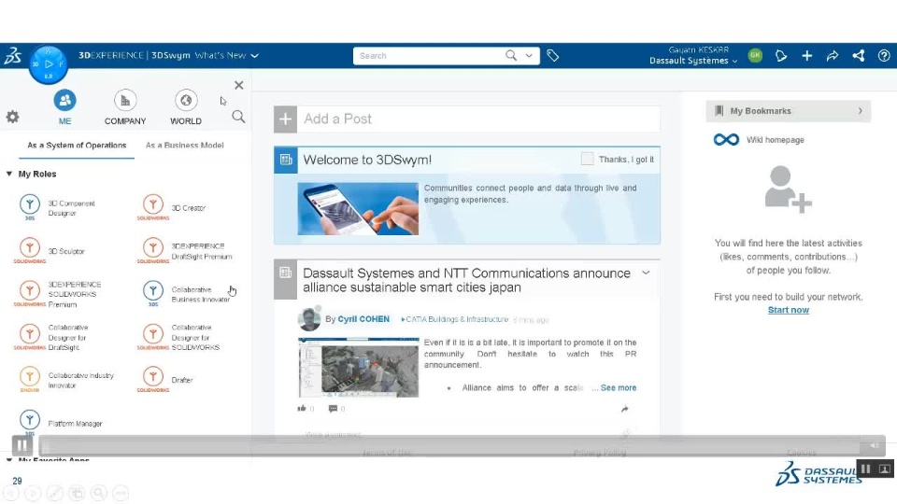The image size is (897, 504).
Task: Click the search magnifier in top bar
Action: point(511,55)
